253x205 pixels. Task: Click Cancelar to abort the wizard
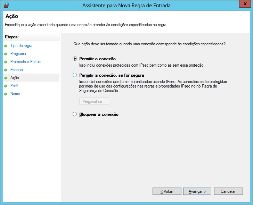(228, 191)
